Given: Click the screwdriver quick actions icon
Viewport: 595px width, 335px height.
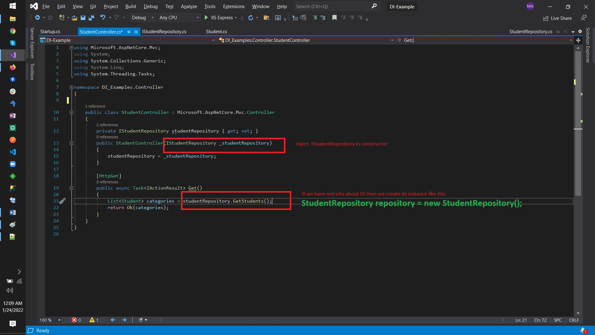Looking at the screenshot, I should click(x=62, y=201).
